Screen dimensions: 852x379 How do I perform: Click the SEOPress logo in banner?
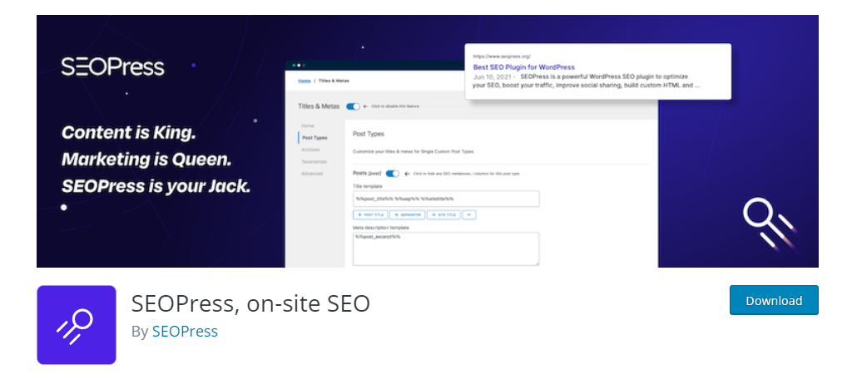112,67
